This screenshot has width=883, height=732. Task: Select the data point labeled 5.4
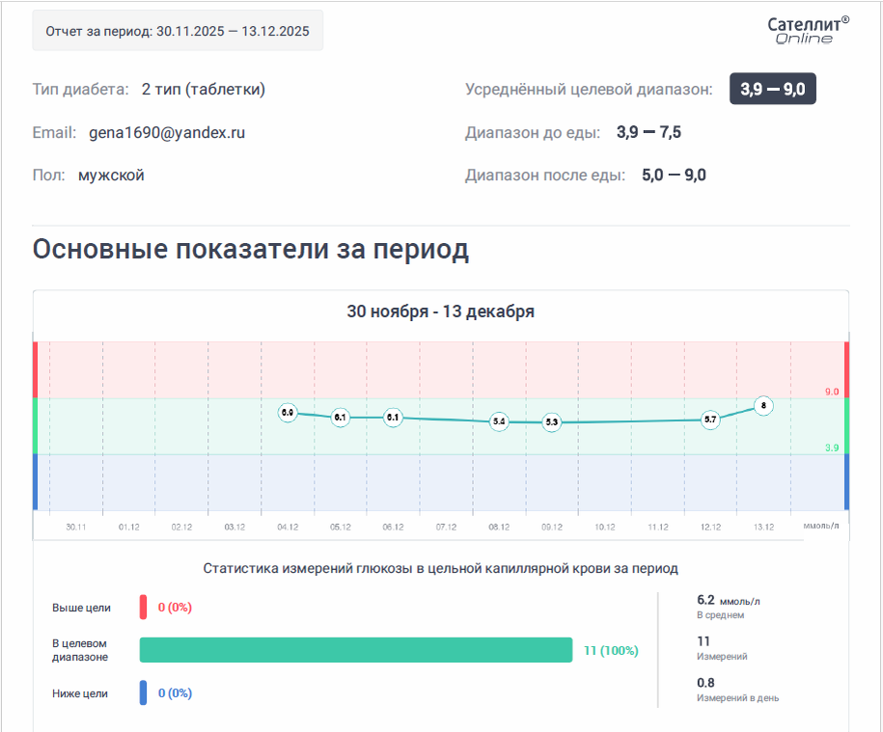pos(497,421)
